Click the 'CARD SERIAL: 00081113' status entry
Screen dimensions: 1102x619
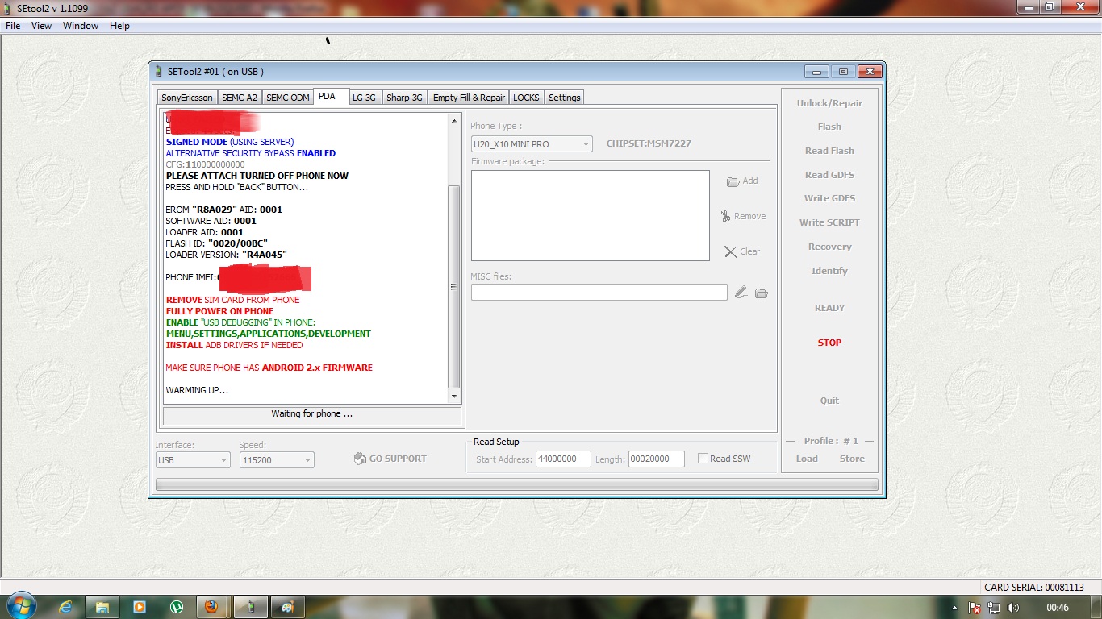click(x=1033, y=588)
